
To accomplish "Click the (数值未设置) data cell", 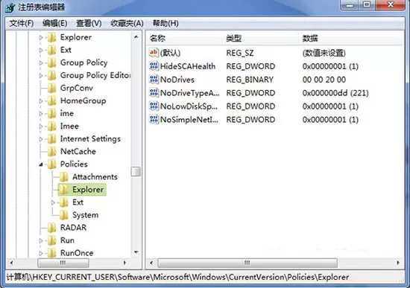I will point(324,53).
